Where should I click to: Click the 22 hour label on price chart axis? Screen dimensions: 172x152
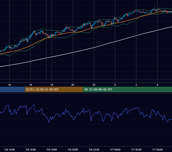[x=94, y=85]
